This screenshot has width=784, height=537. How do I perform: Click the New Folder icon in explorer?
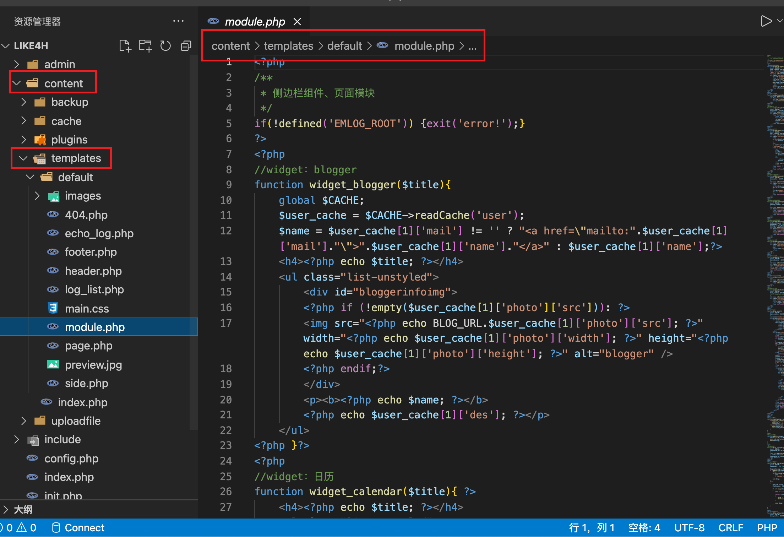pos(145,46)
